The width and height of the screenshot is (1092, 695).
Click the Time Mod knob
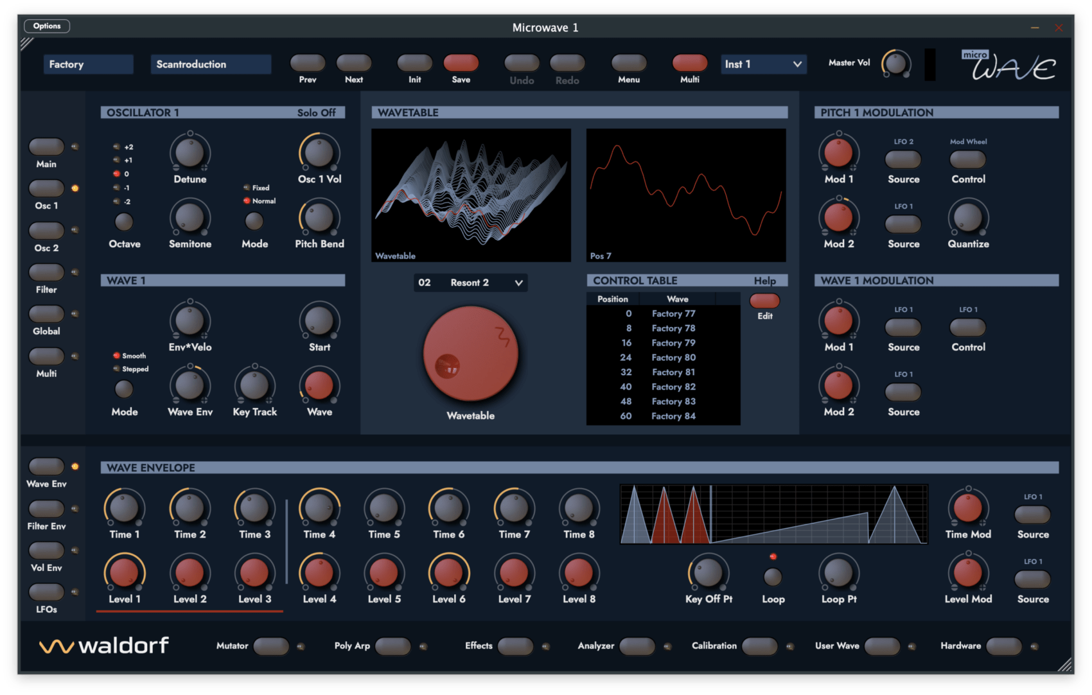click(x=968, y=508)
